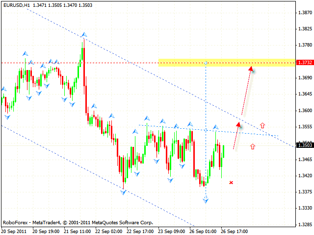Viewport: 314px width, 235px height.
Task: Click the fractal down arrow under the 1.3375 low
Action: pyautogui.click(x=123, y=192)
